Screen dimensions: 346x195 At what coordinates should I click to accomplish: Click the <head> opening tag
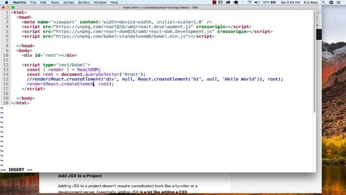(24, 17)
